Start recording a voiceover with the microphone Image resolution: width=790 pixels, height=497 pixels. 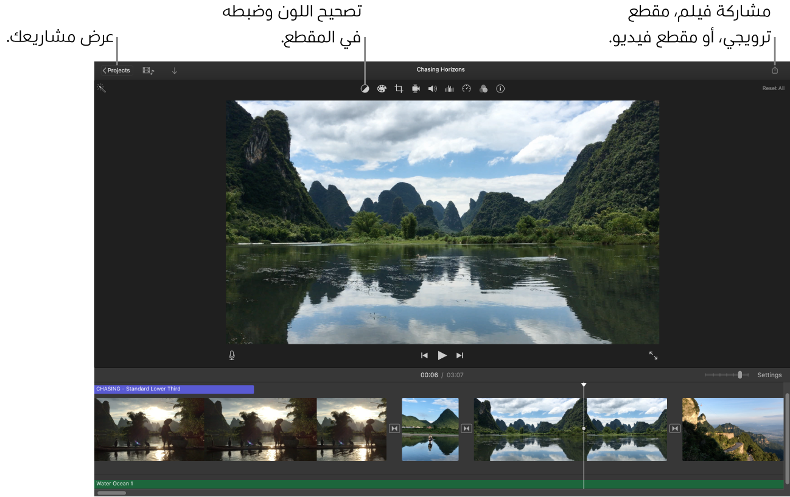231,355
